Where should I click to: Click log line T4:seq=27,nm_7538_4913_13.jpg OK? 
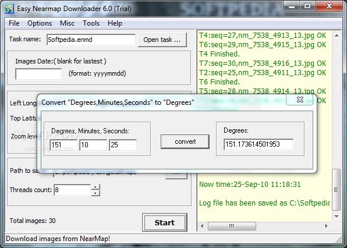tap(263, 36)
